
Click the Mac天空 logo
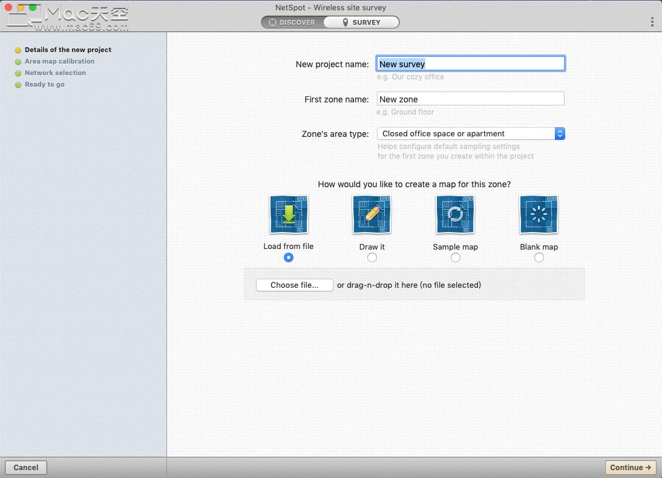point(67,15)
